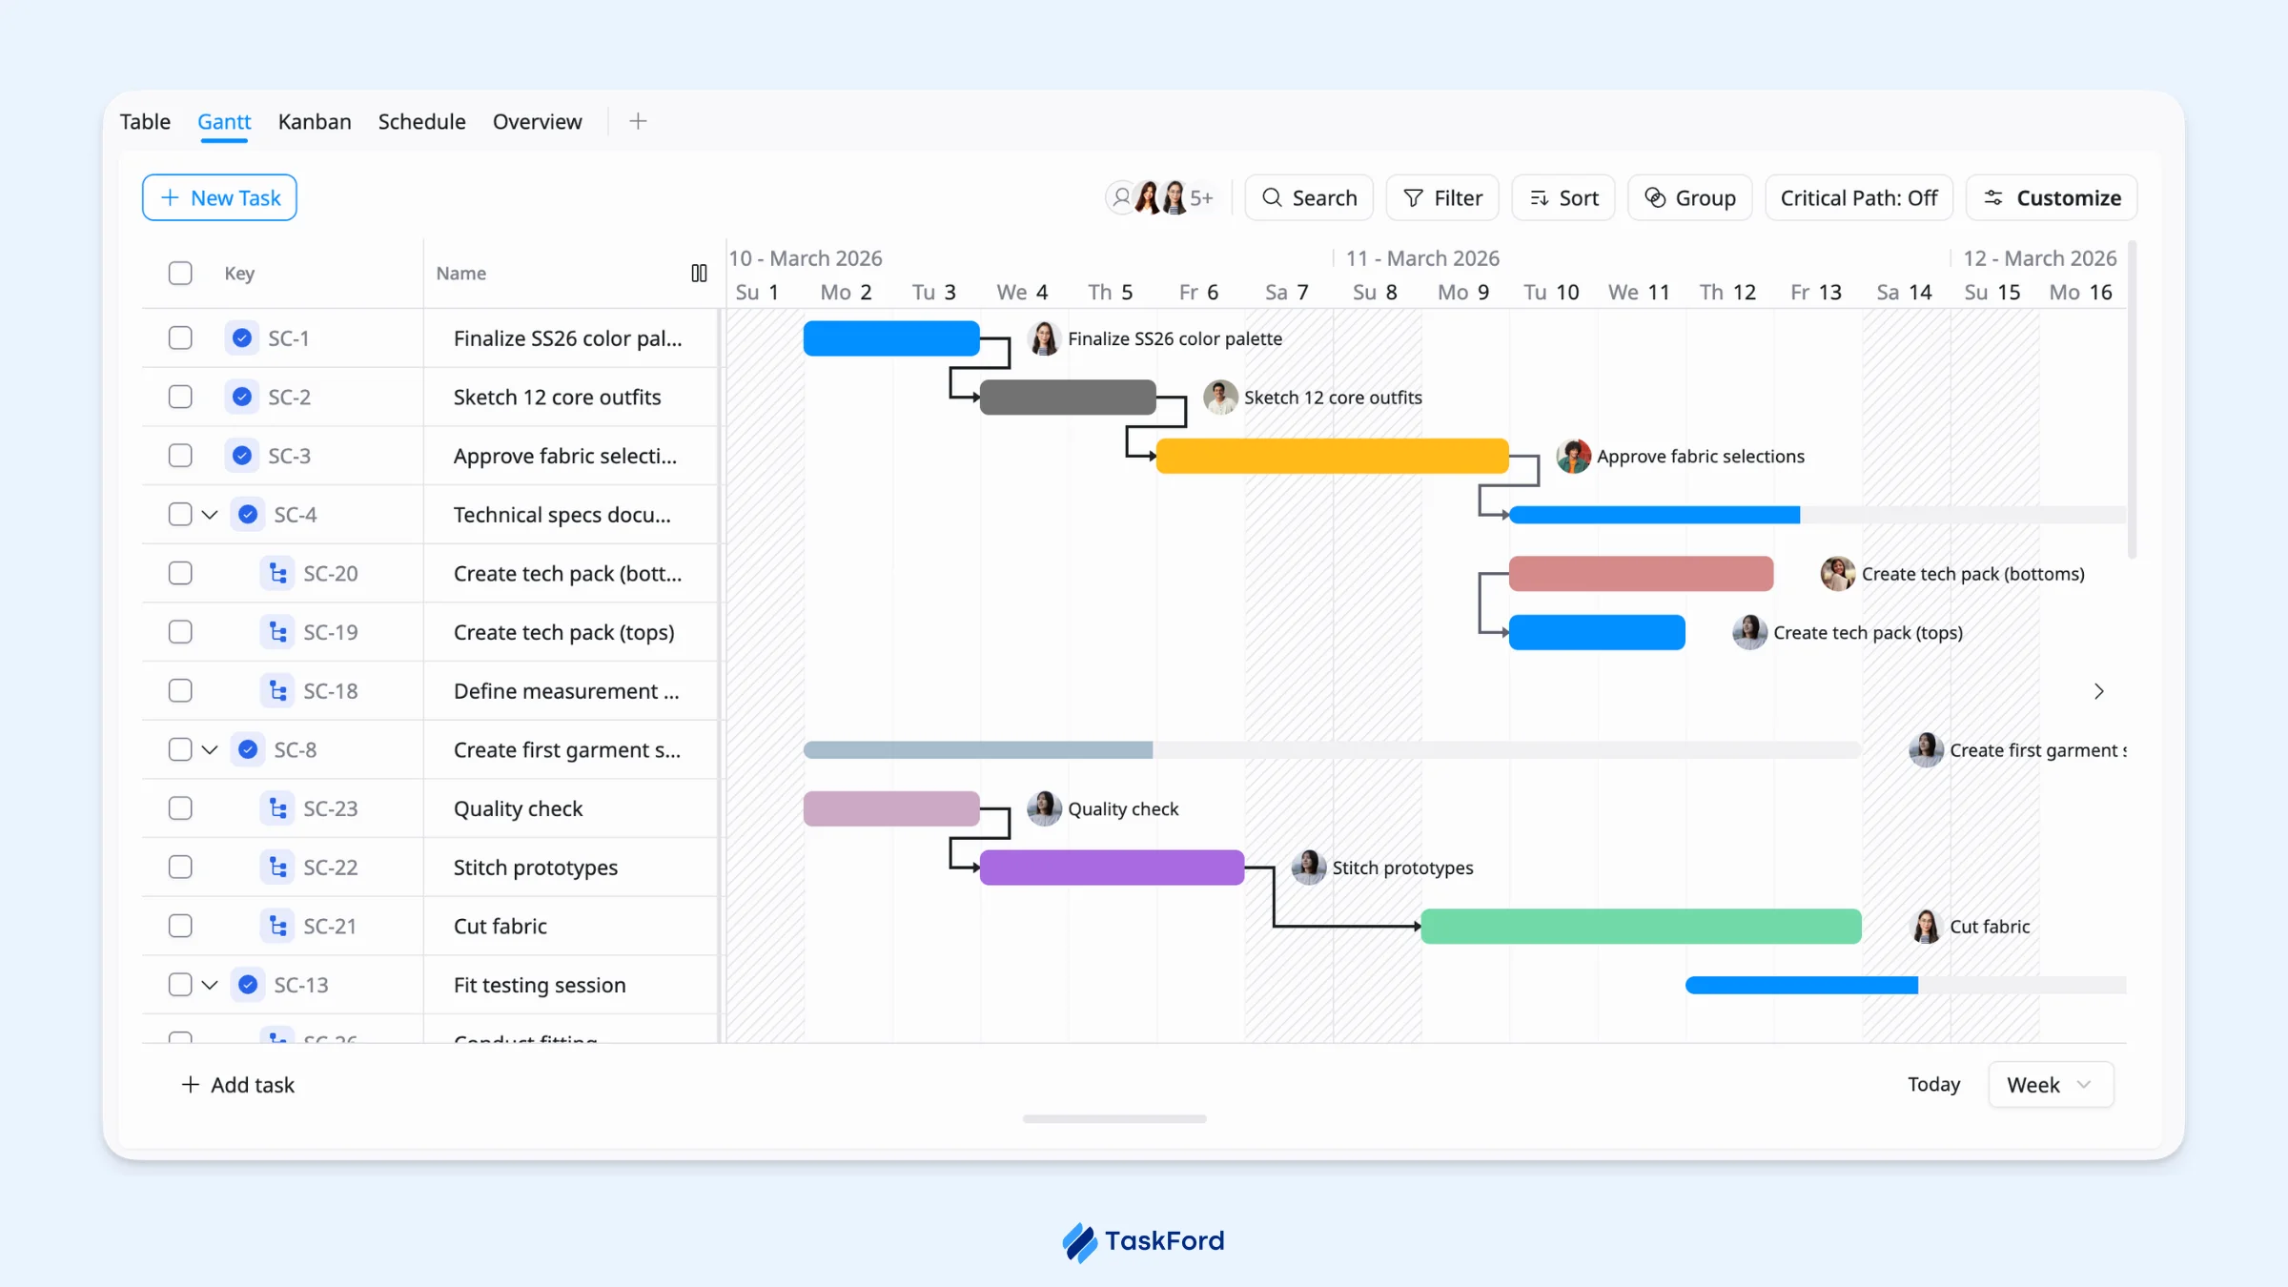Image resolution: width=2288 pixels, height=1287 pixels.
Task: Open the Schedule tab
Action: [421, 122]
